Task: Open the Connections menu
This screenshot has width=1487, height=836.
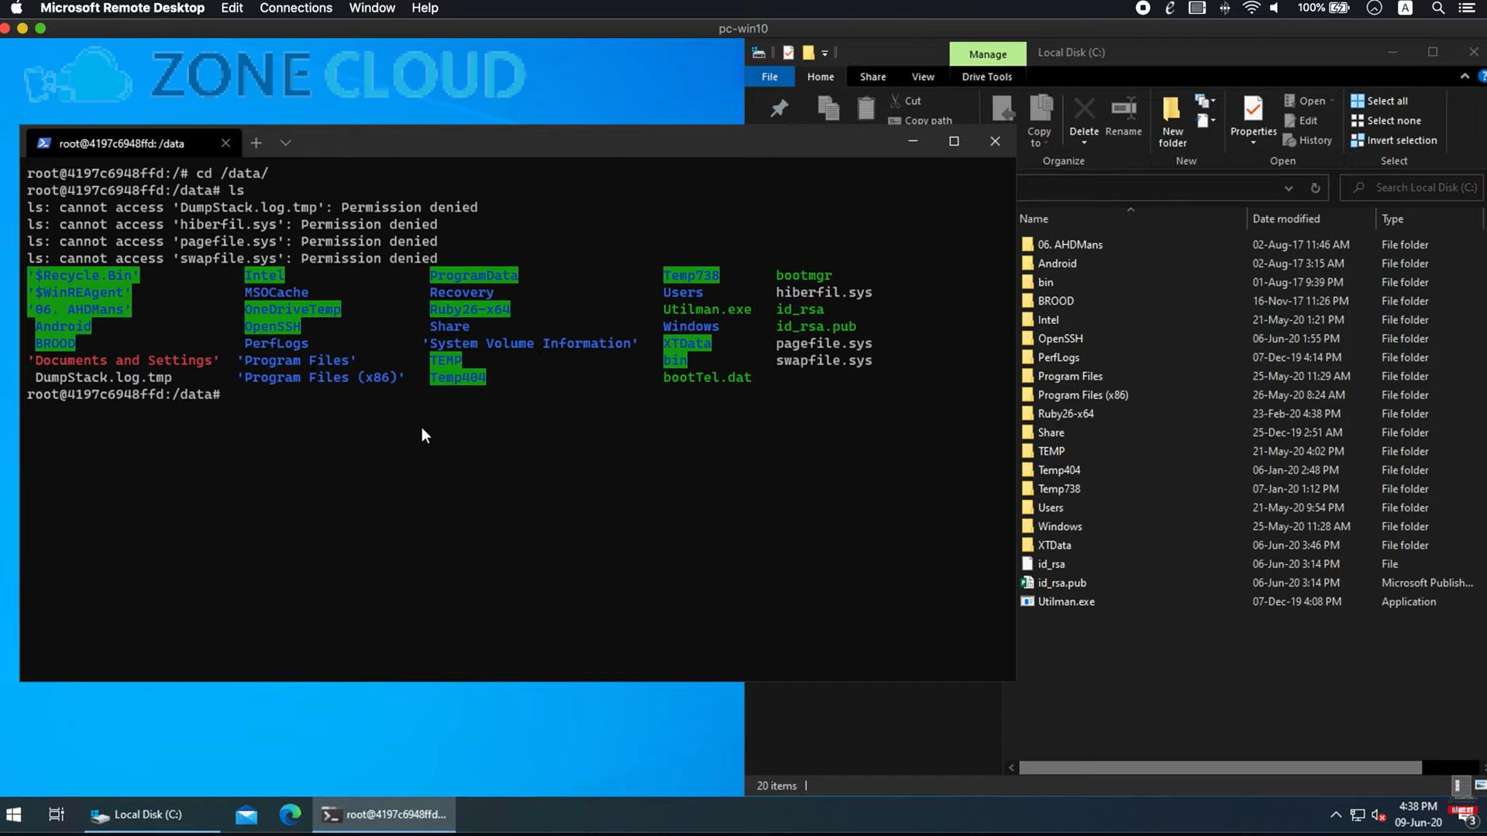Action: [x=295, y=8]
